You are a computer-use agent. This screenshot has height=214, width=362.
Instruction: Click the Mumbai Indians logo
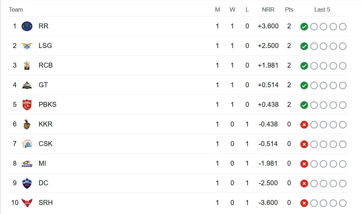(x=27, y=164)
